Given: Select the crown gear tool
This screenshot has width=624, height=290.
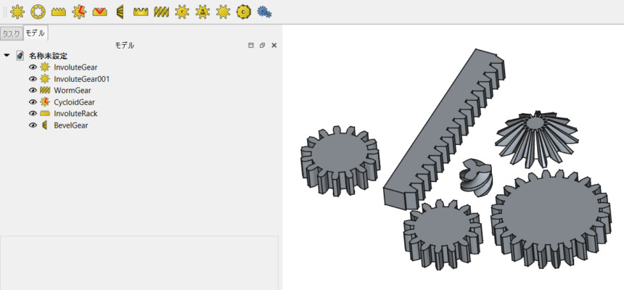Looking at the screenshot, I should [141, 12].
